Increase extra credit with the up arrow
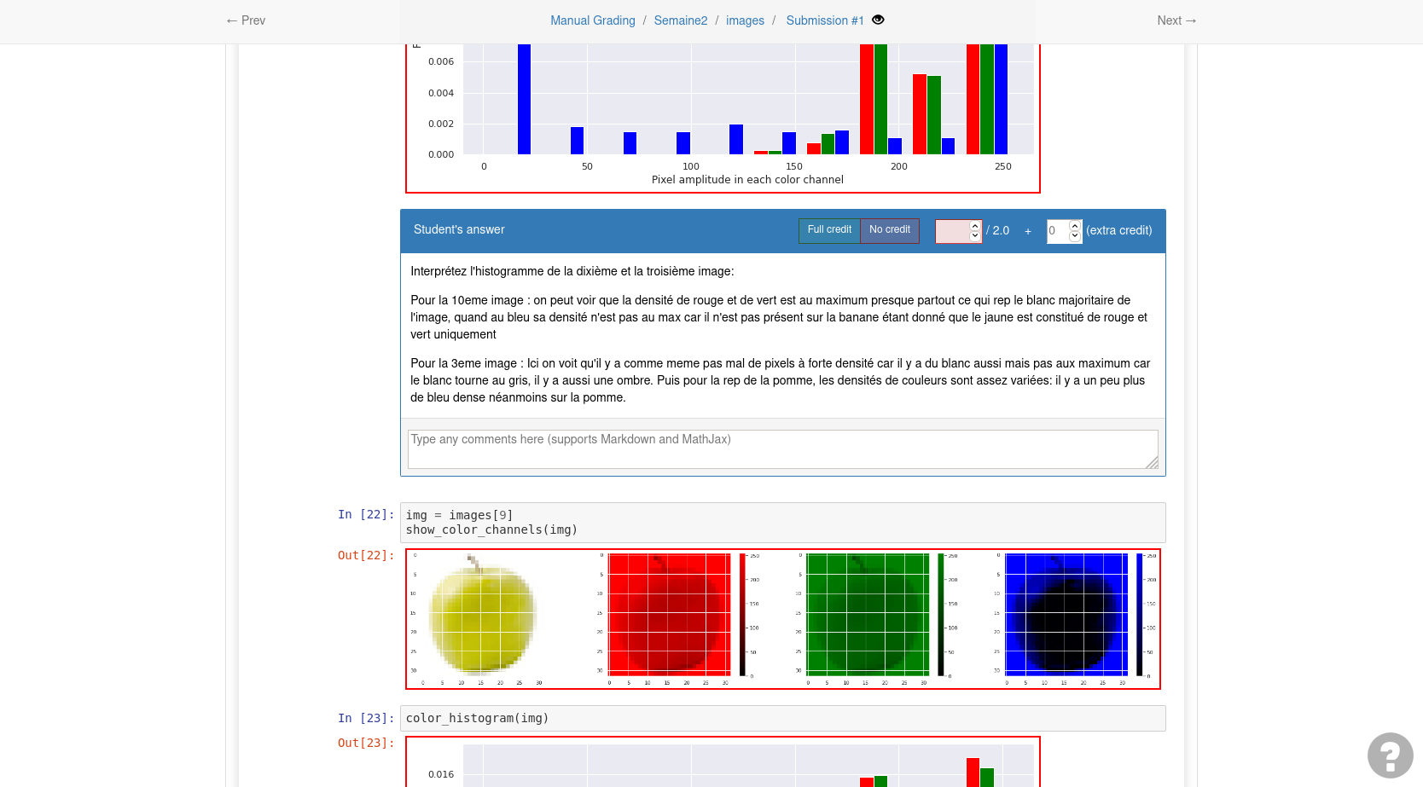Image resolution: width=1423 pixels, height=787 pixels. [1075, 226]
